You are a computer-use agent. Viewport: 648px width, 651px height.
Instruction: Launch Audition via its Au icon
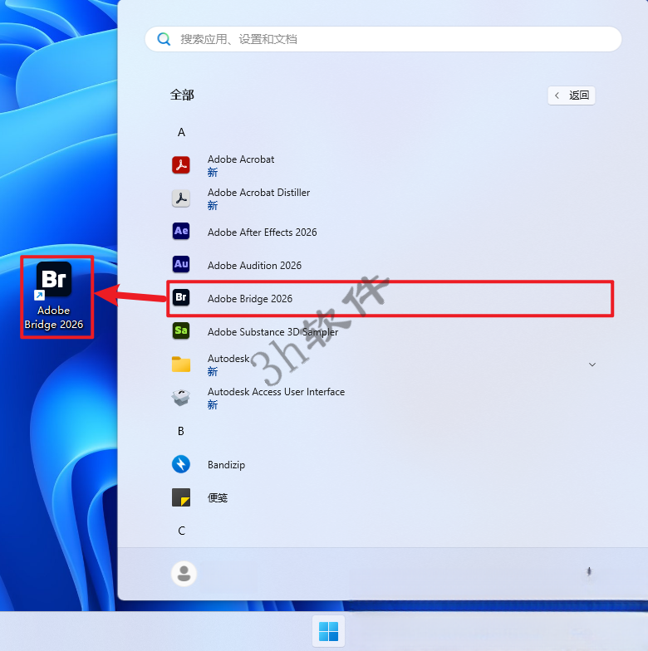click(181, 264)
